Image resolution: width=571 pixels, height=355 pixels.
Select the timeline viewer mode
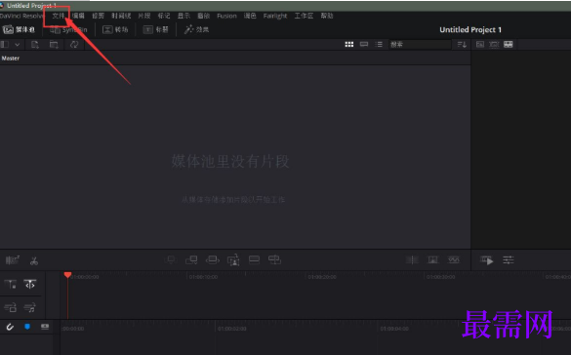[x=508, y=45]
